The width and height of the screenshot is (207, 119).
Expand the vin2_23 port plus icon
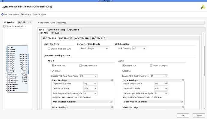point(8,68)
